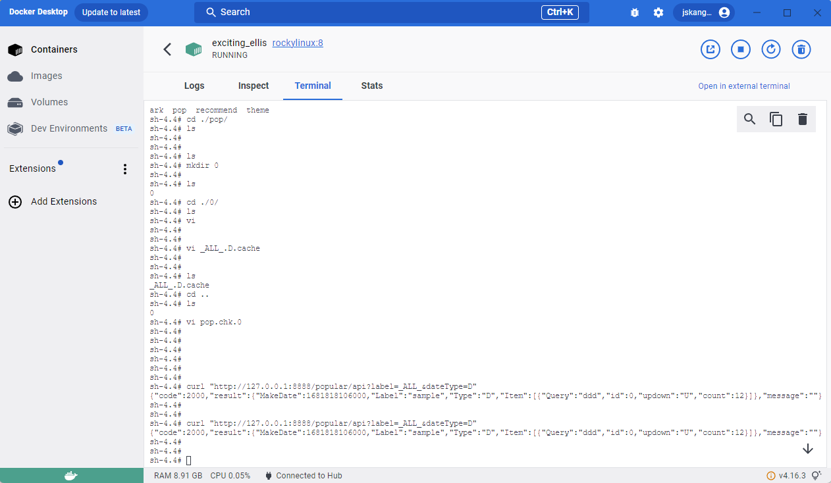Delete the exciting_ellis container
The image size is (831, 483).
[x=801, y=49]
